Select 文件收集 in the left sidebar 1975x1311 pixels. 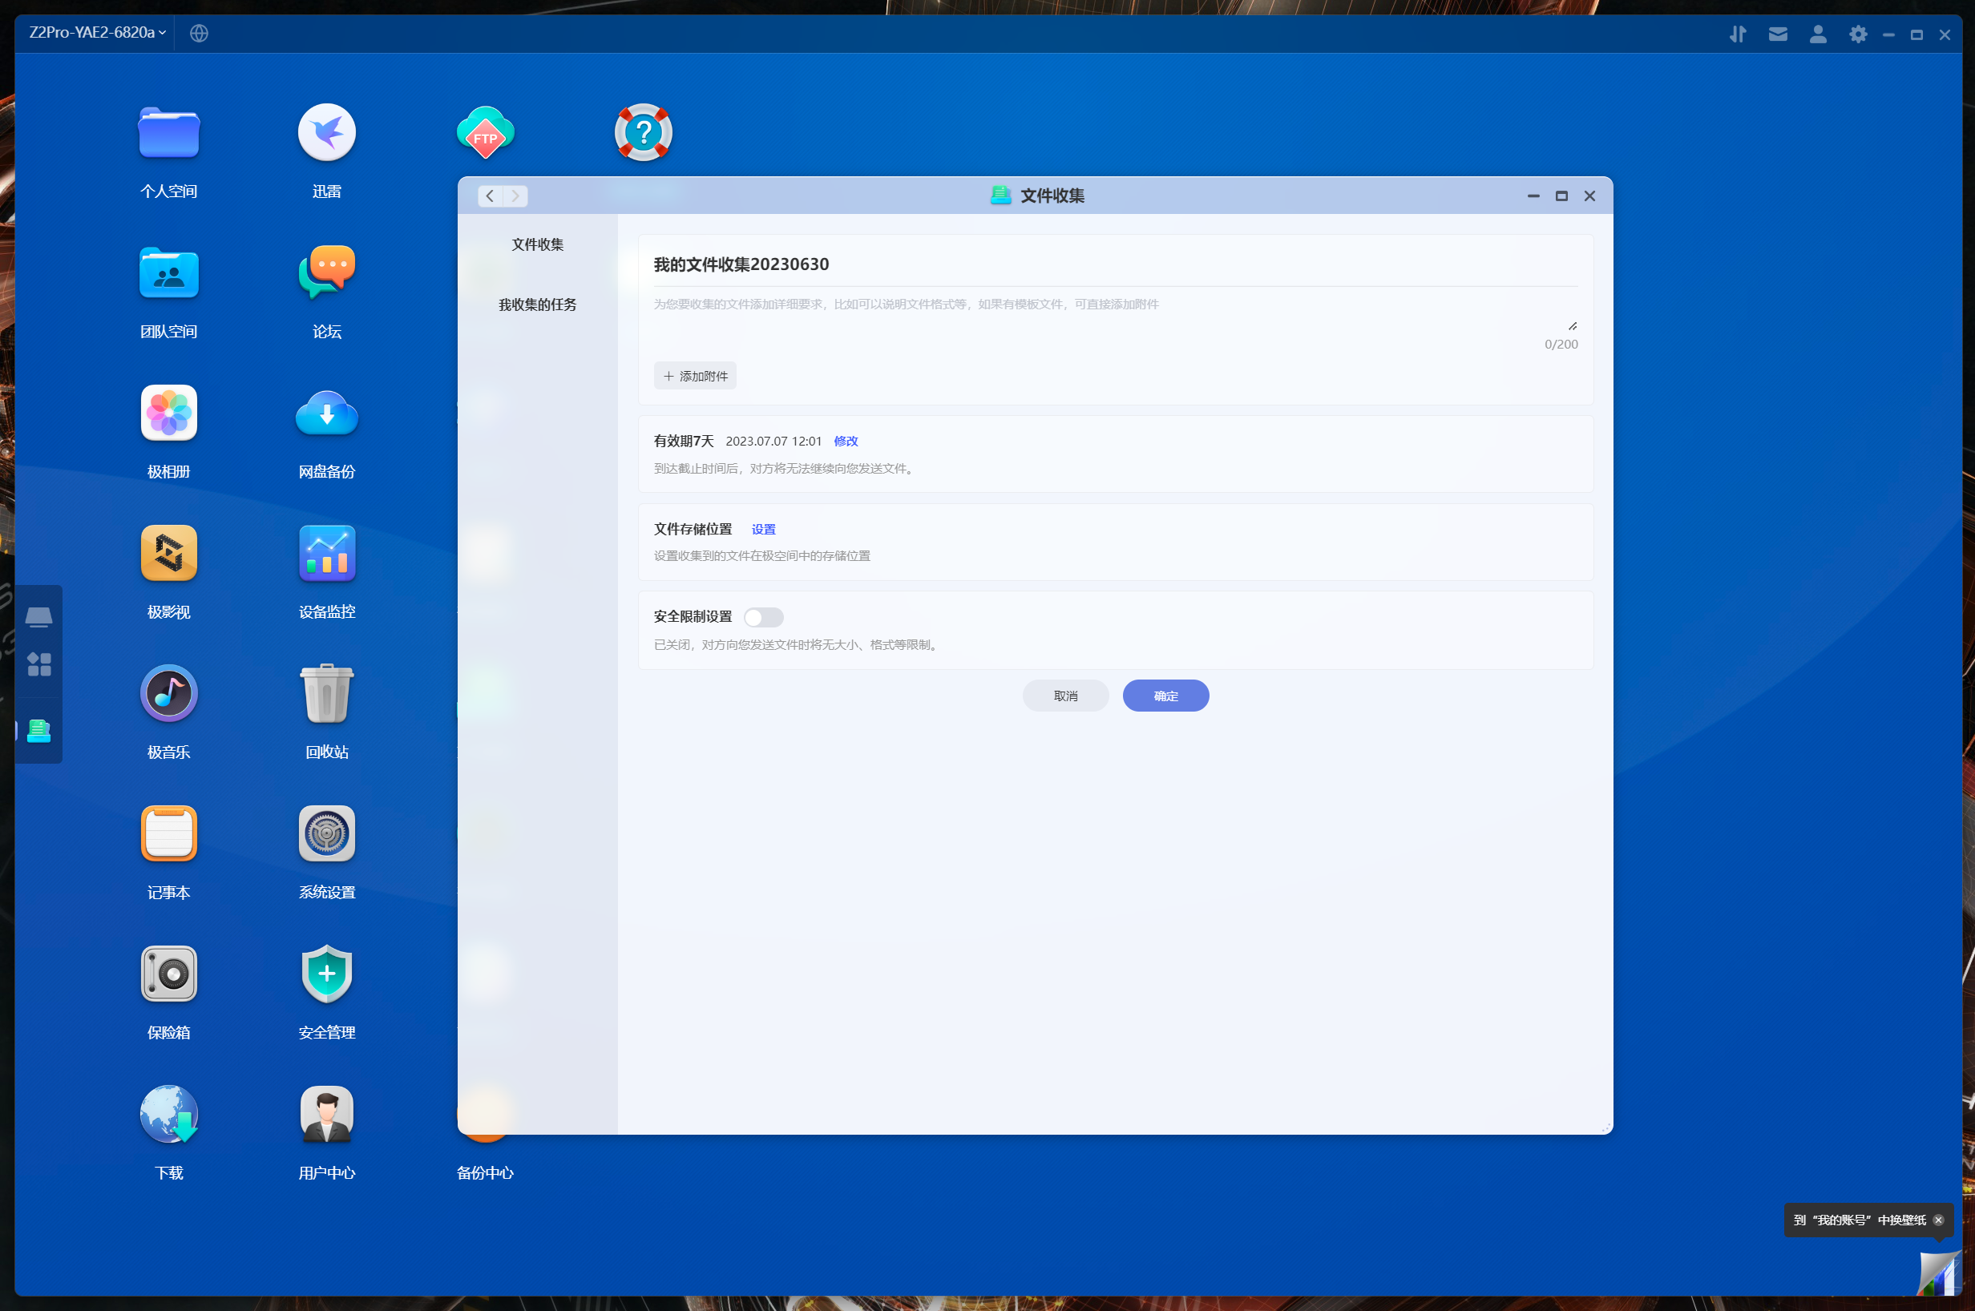click(x=537, y=244)
